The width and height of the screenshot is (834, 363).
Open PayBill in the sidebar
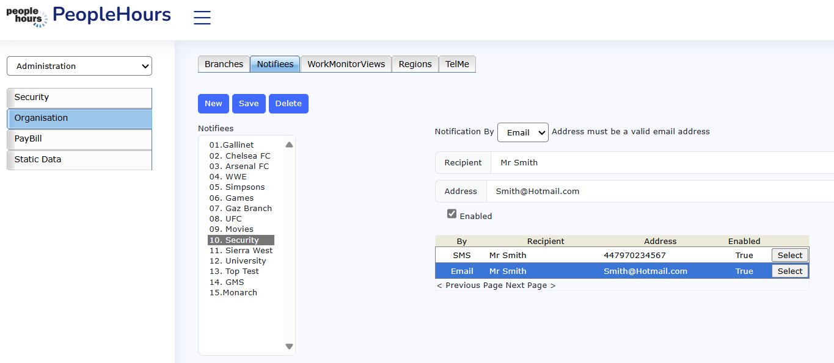point(79,139)
